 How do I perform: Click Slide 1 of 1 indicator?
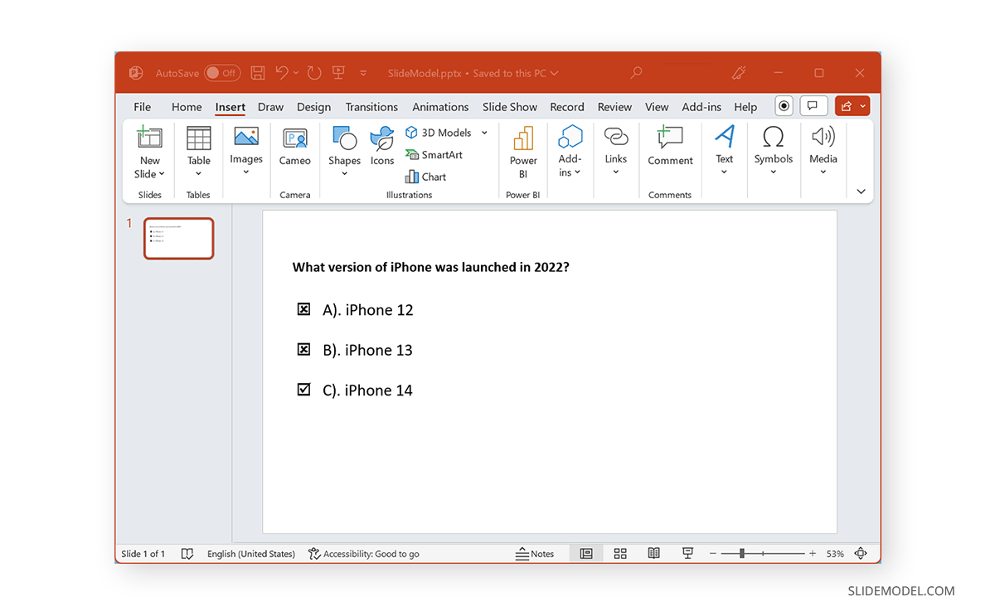143,554
